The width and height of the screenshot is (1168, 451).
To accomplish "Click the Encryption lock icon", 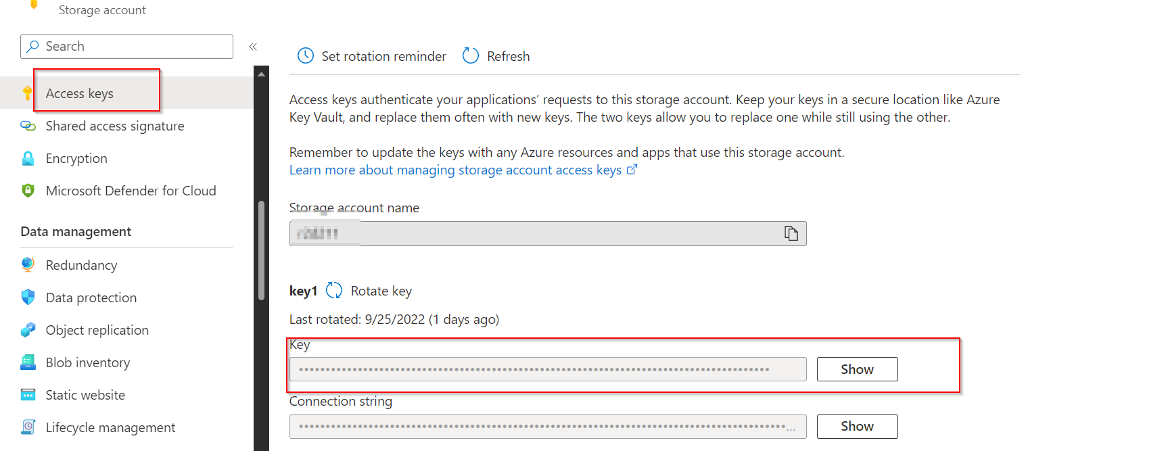I will 28,158.
